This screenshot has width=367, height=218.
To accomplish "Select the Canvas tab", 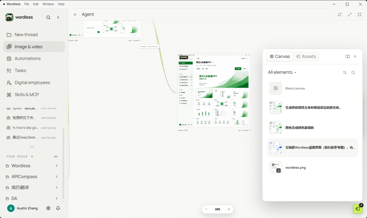I will click(280, 57).
